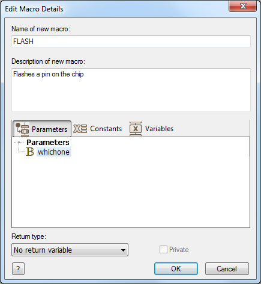Open help with the question mark button
Viewport: 261px width, 284px height.
[x=18, y=269]
